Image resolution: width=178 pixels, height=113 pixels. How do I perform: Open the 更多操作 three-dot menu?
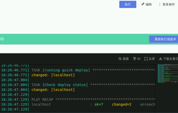tap(160, 4)
